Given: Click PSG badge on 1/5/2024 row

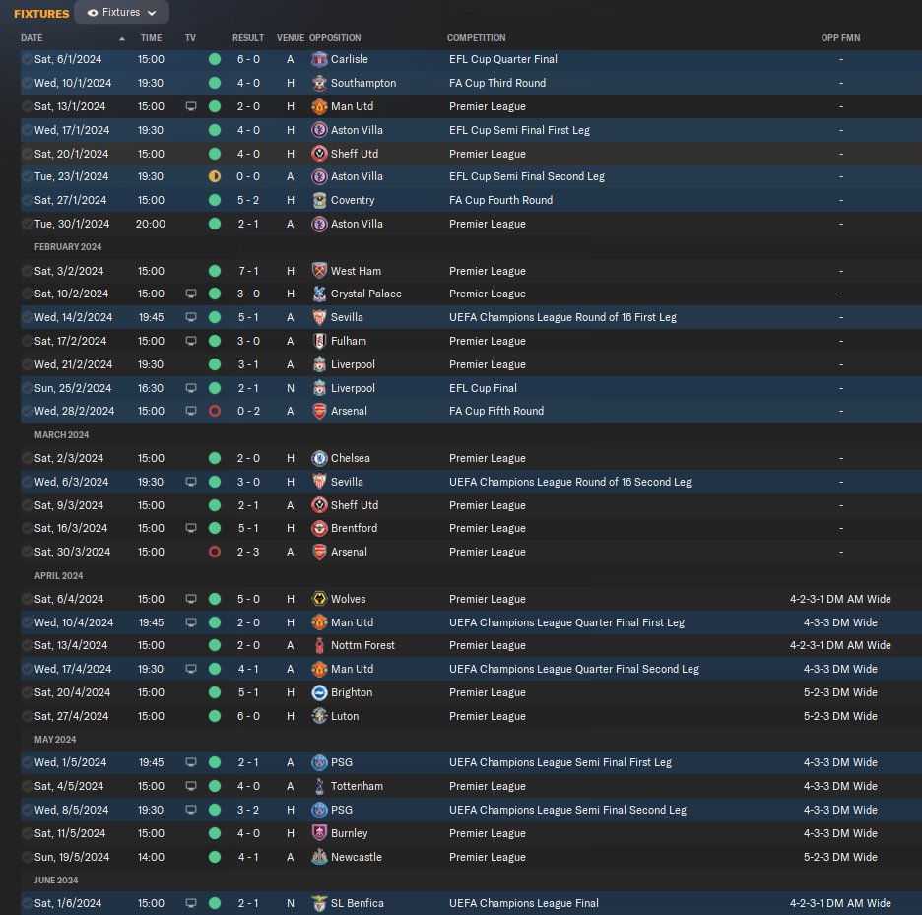Looking at the screenshot, I should tap(319, 762).
